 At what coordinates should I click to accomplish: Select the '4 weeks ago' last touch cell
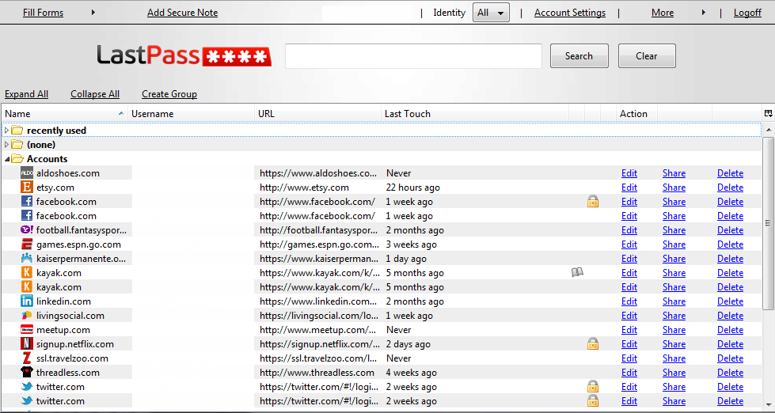pyautogui.click(x=411, y=373)
